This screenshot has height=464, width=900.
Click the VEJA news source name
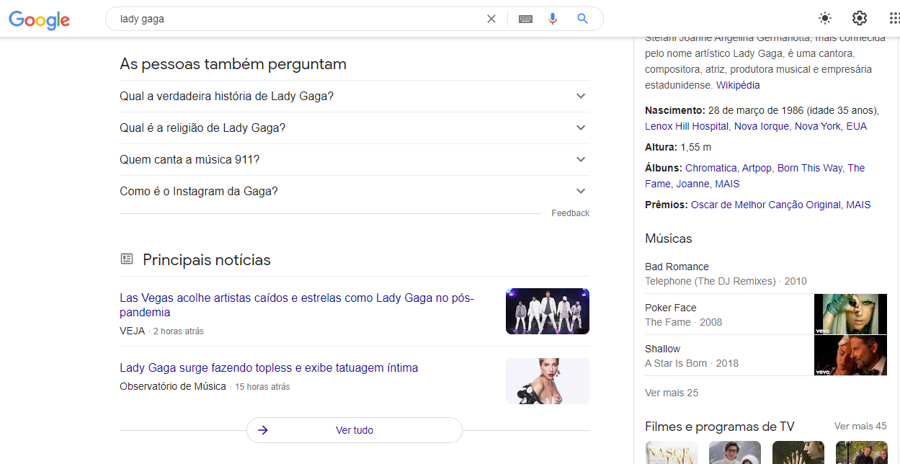coord(132,331)
